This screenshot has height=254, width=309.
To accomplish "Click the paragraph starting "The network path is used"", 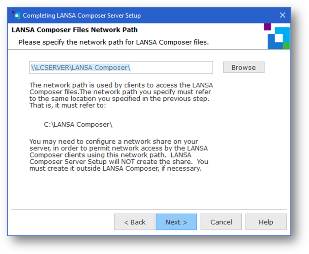I will tap(120, 91).
